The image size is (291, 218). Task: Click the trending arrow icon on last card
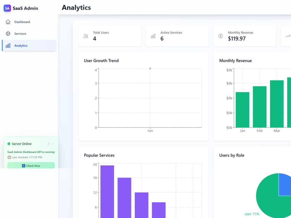(x=288, y=36)
